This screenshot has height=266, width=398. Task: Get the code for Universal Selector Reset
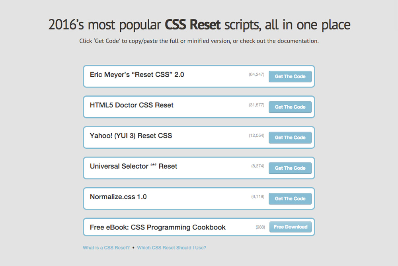290,168
